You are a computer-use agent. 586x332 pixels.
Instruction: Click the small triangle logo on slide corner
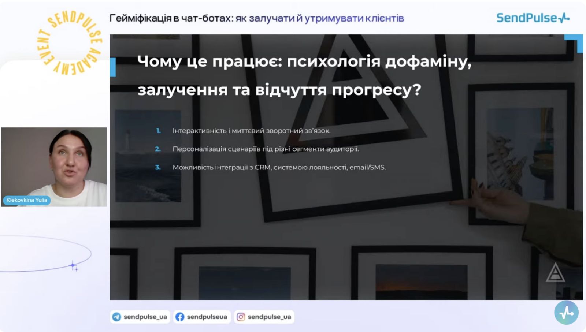(x=555, y=273)
